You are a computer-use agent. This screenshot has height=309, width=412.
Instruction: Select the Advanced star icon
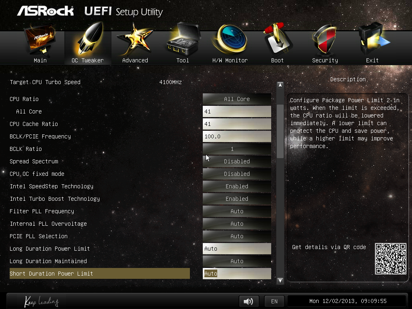(x=135, y=40)
